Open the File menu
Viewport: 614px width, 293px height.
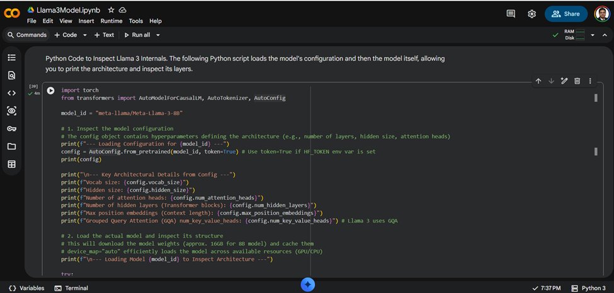(31, 21)
